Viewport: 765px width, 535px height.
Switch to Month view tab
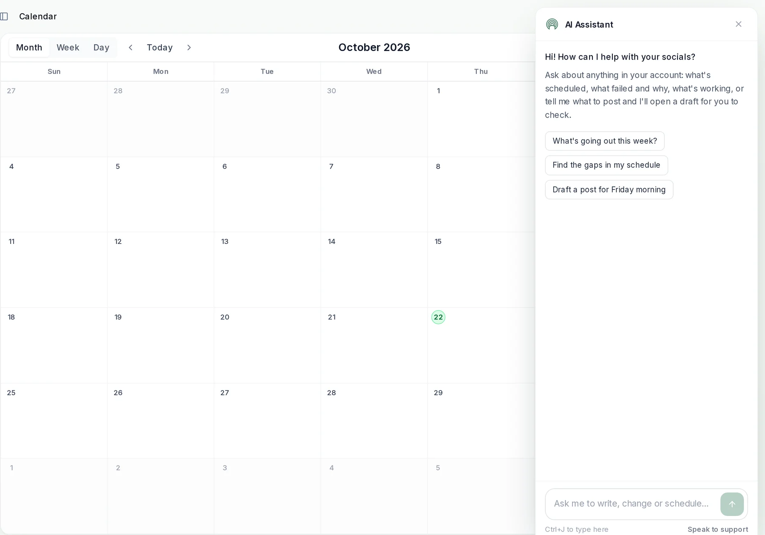point(29,48)
